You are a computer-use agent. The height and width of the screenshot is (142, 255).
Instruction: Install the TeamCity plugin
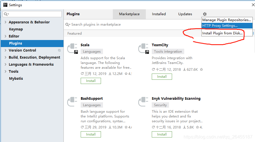[162, 77]
